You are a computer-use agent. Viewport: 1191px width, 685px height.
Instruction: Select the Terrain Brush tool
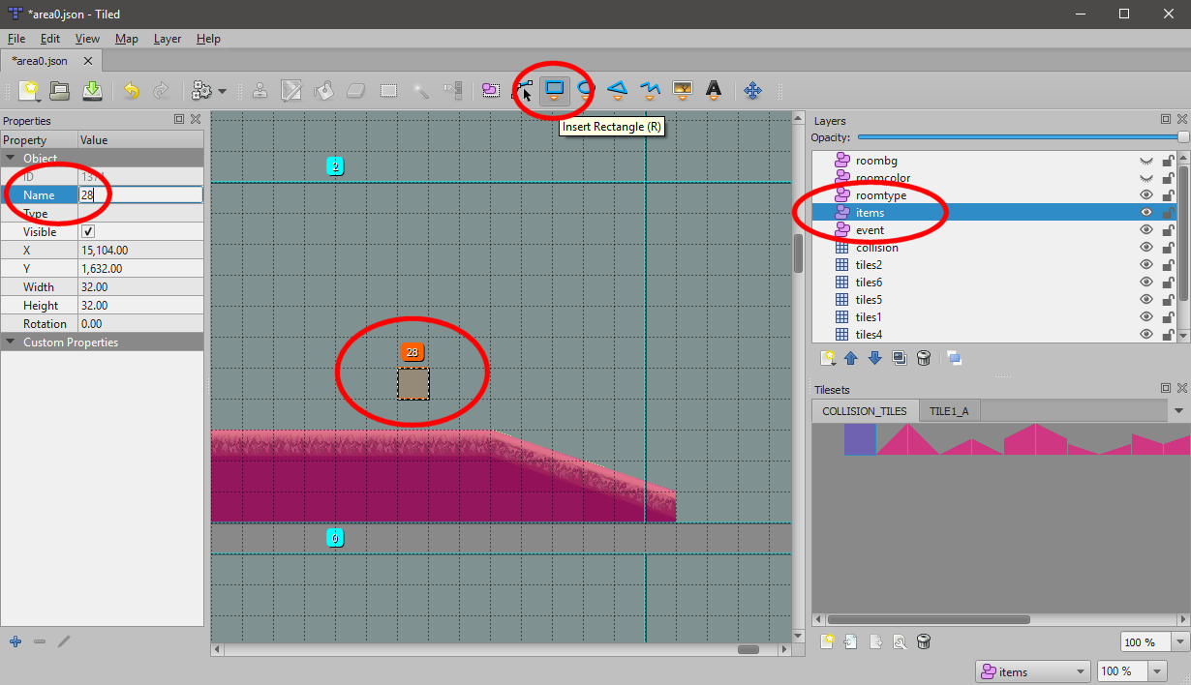coord(291,90)
